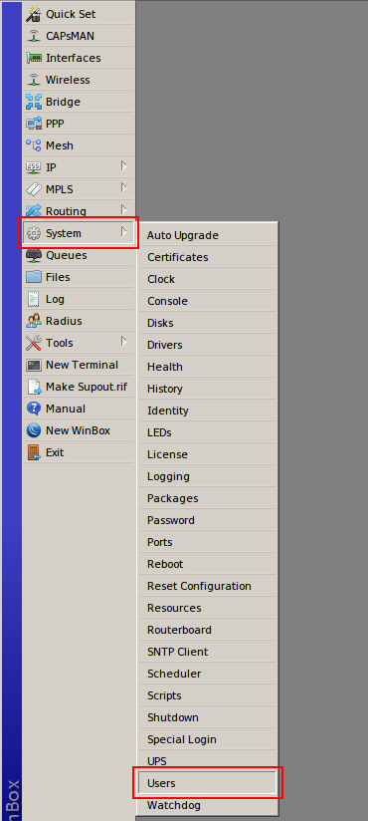The image size is (368, 821).
Task: Expand the Tools submenu arrow
Action: click(x=124, y=342)
